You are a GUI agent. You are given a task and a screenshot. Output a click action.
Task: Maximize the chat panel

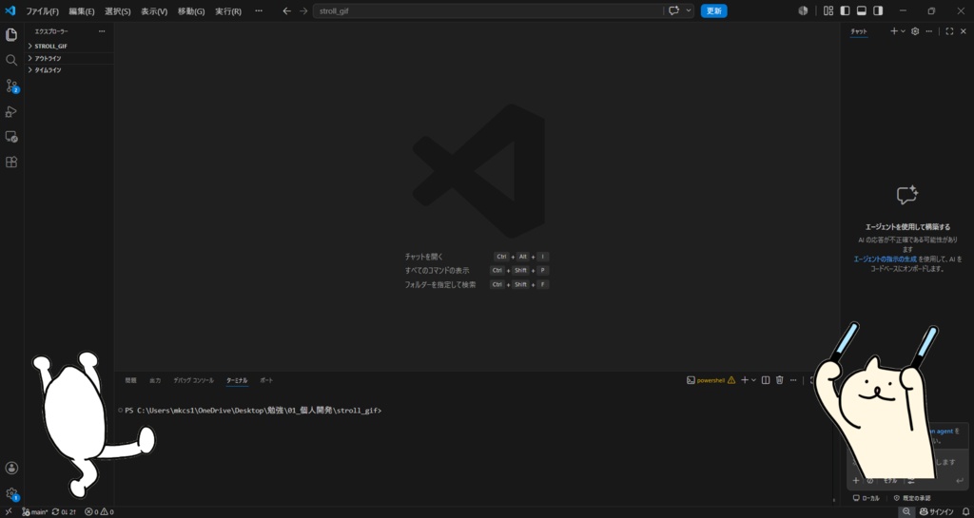[949, 31]
